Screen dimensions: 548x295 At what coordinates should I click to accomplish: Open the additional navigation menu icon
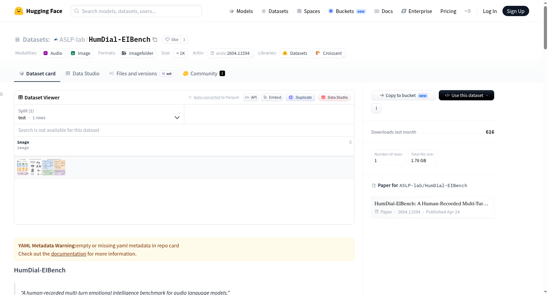468,11
